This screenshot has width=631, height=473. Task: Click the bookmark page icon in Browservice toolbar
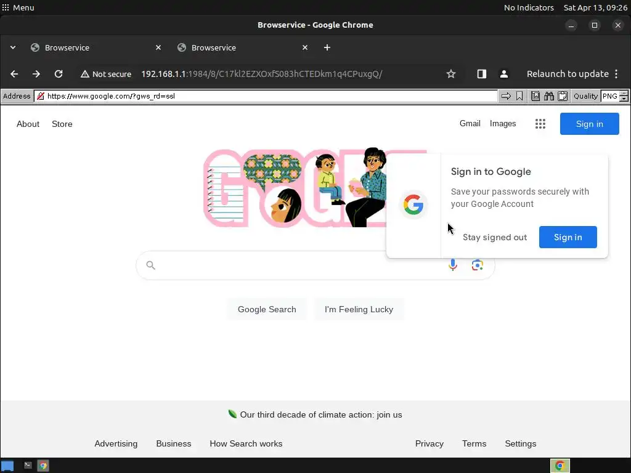point(519,96)
